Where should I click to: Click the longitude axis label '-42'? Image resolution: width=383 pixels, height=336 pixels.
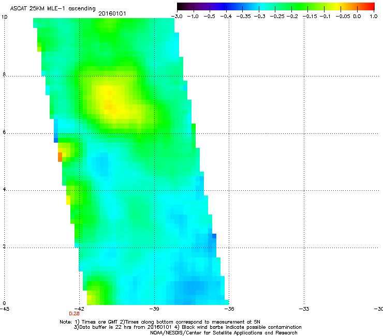[79, 309]
